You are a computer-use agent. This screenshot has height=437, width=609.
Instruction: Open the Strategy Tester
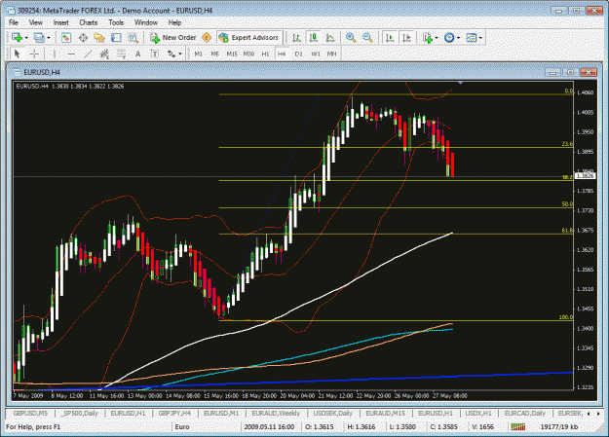point(133,38)
